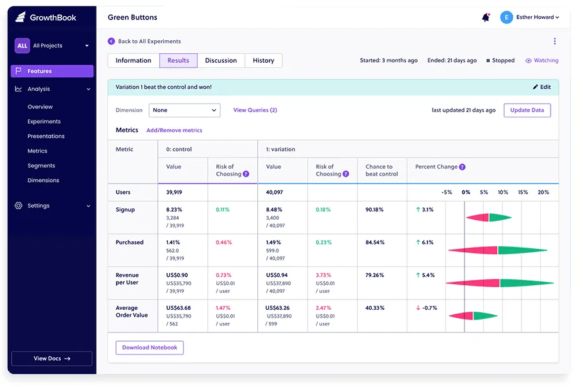Viewport: 583px width, 387px height.
Task: Select Features in the sidebar
Action: tap(52, 71)
